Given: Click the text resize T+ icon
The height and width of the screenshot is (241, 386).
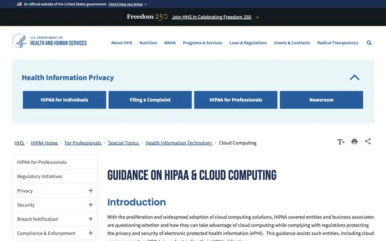Looking at the screenshot, I should 341,142.
